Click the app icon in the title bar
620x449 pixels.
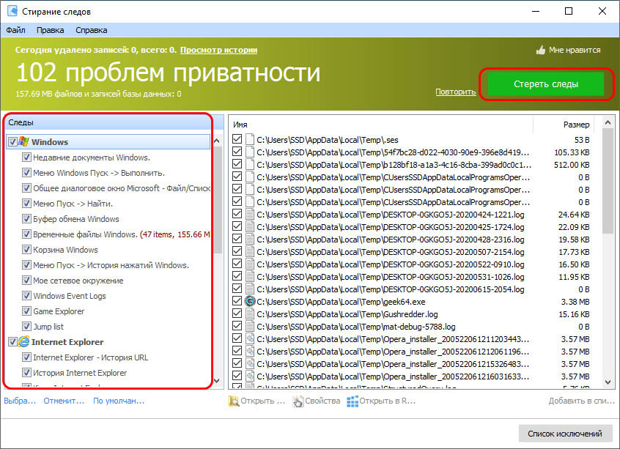pyautogui.click(x=12, y=12)
